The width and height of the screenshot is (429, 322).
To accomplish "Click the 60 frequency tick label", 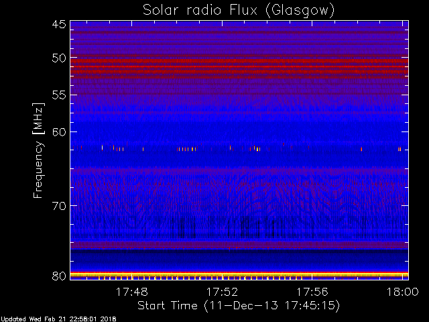I will pyautogui.click(x=59, y=132).
